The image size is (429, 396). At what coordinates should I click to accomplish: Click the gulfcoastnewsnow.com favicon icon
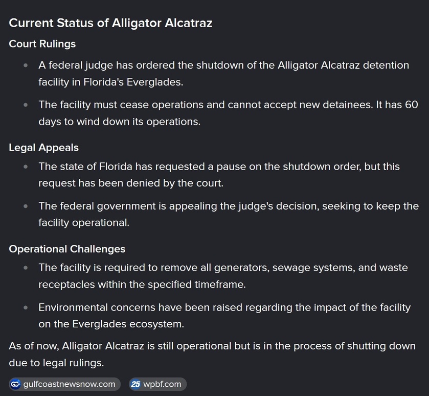15,384
